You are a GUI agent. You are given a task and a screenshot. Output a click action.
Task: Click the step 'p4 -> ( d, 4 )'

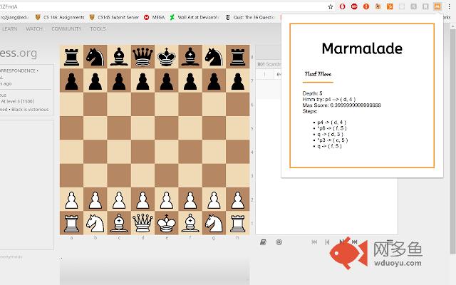(x=331, y=123)
